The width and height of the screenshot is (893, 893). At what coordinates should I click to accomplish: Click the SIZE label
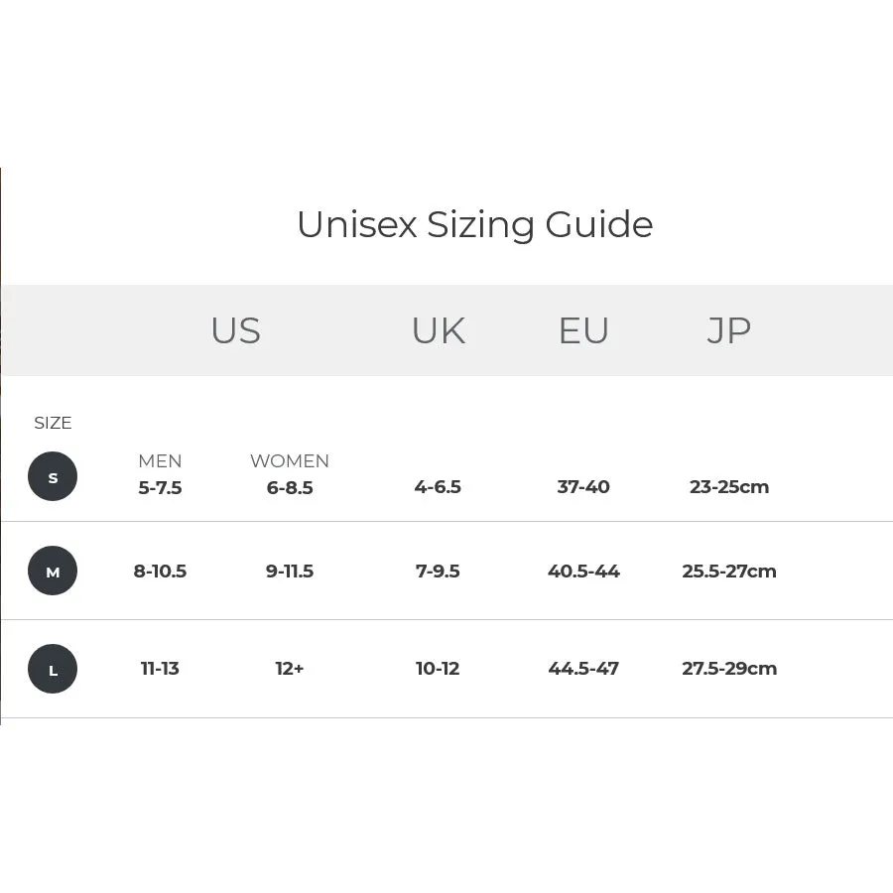click(x=53, y=423)
